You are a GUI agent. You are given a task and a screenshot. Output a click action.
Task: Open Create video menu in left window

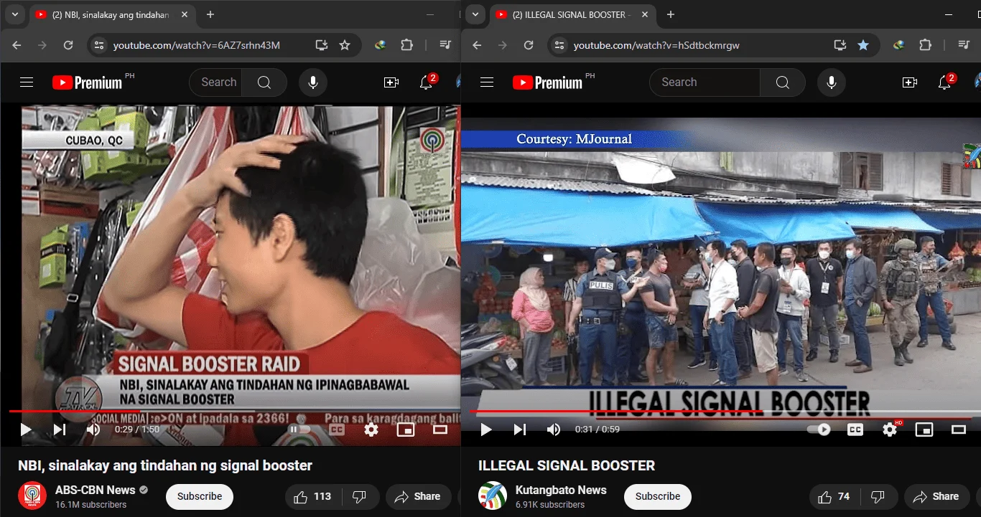pyautogui.click(x=391, y=82)
